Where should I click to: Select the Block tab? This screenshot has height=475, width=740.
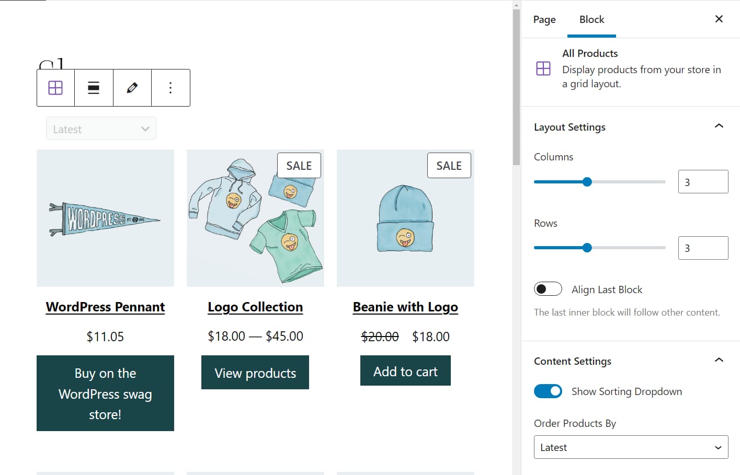coord(591,19)
